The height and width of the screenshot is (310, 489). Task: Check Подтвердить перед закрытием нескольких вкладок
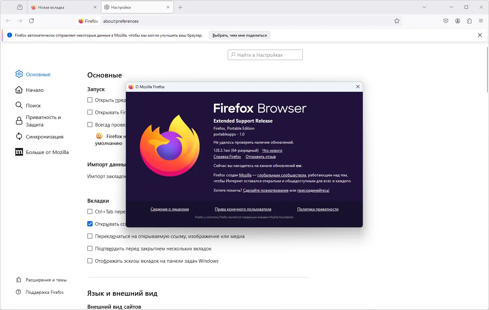(90, 248)
